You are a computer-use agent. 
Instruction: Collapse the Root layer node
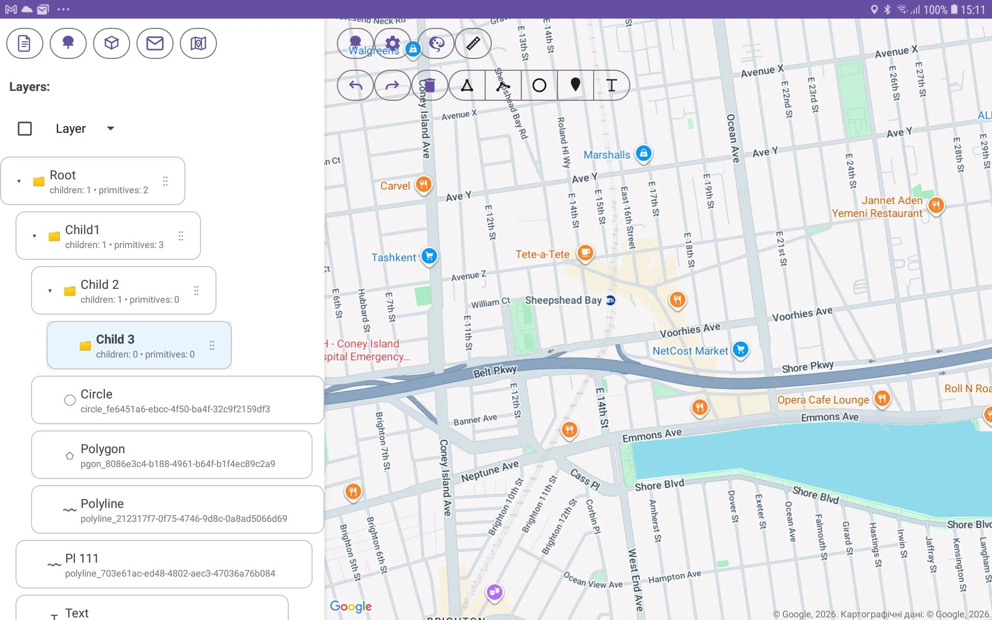click(x=19, y=181)
